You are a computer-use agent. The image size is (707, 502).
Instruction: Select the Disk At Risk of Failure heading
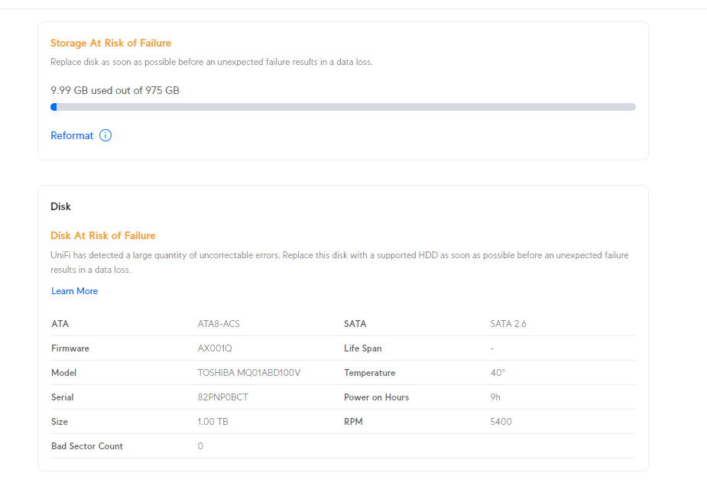103,236
